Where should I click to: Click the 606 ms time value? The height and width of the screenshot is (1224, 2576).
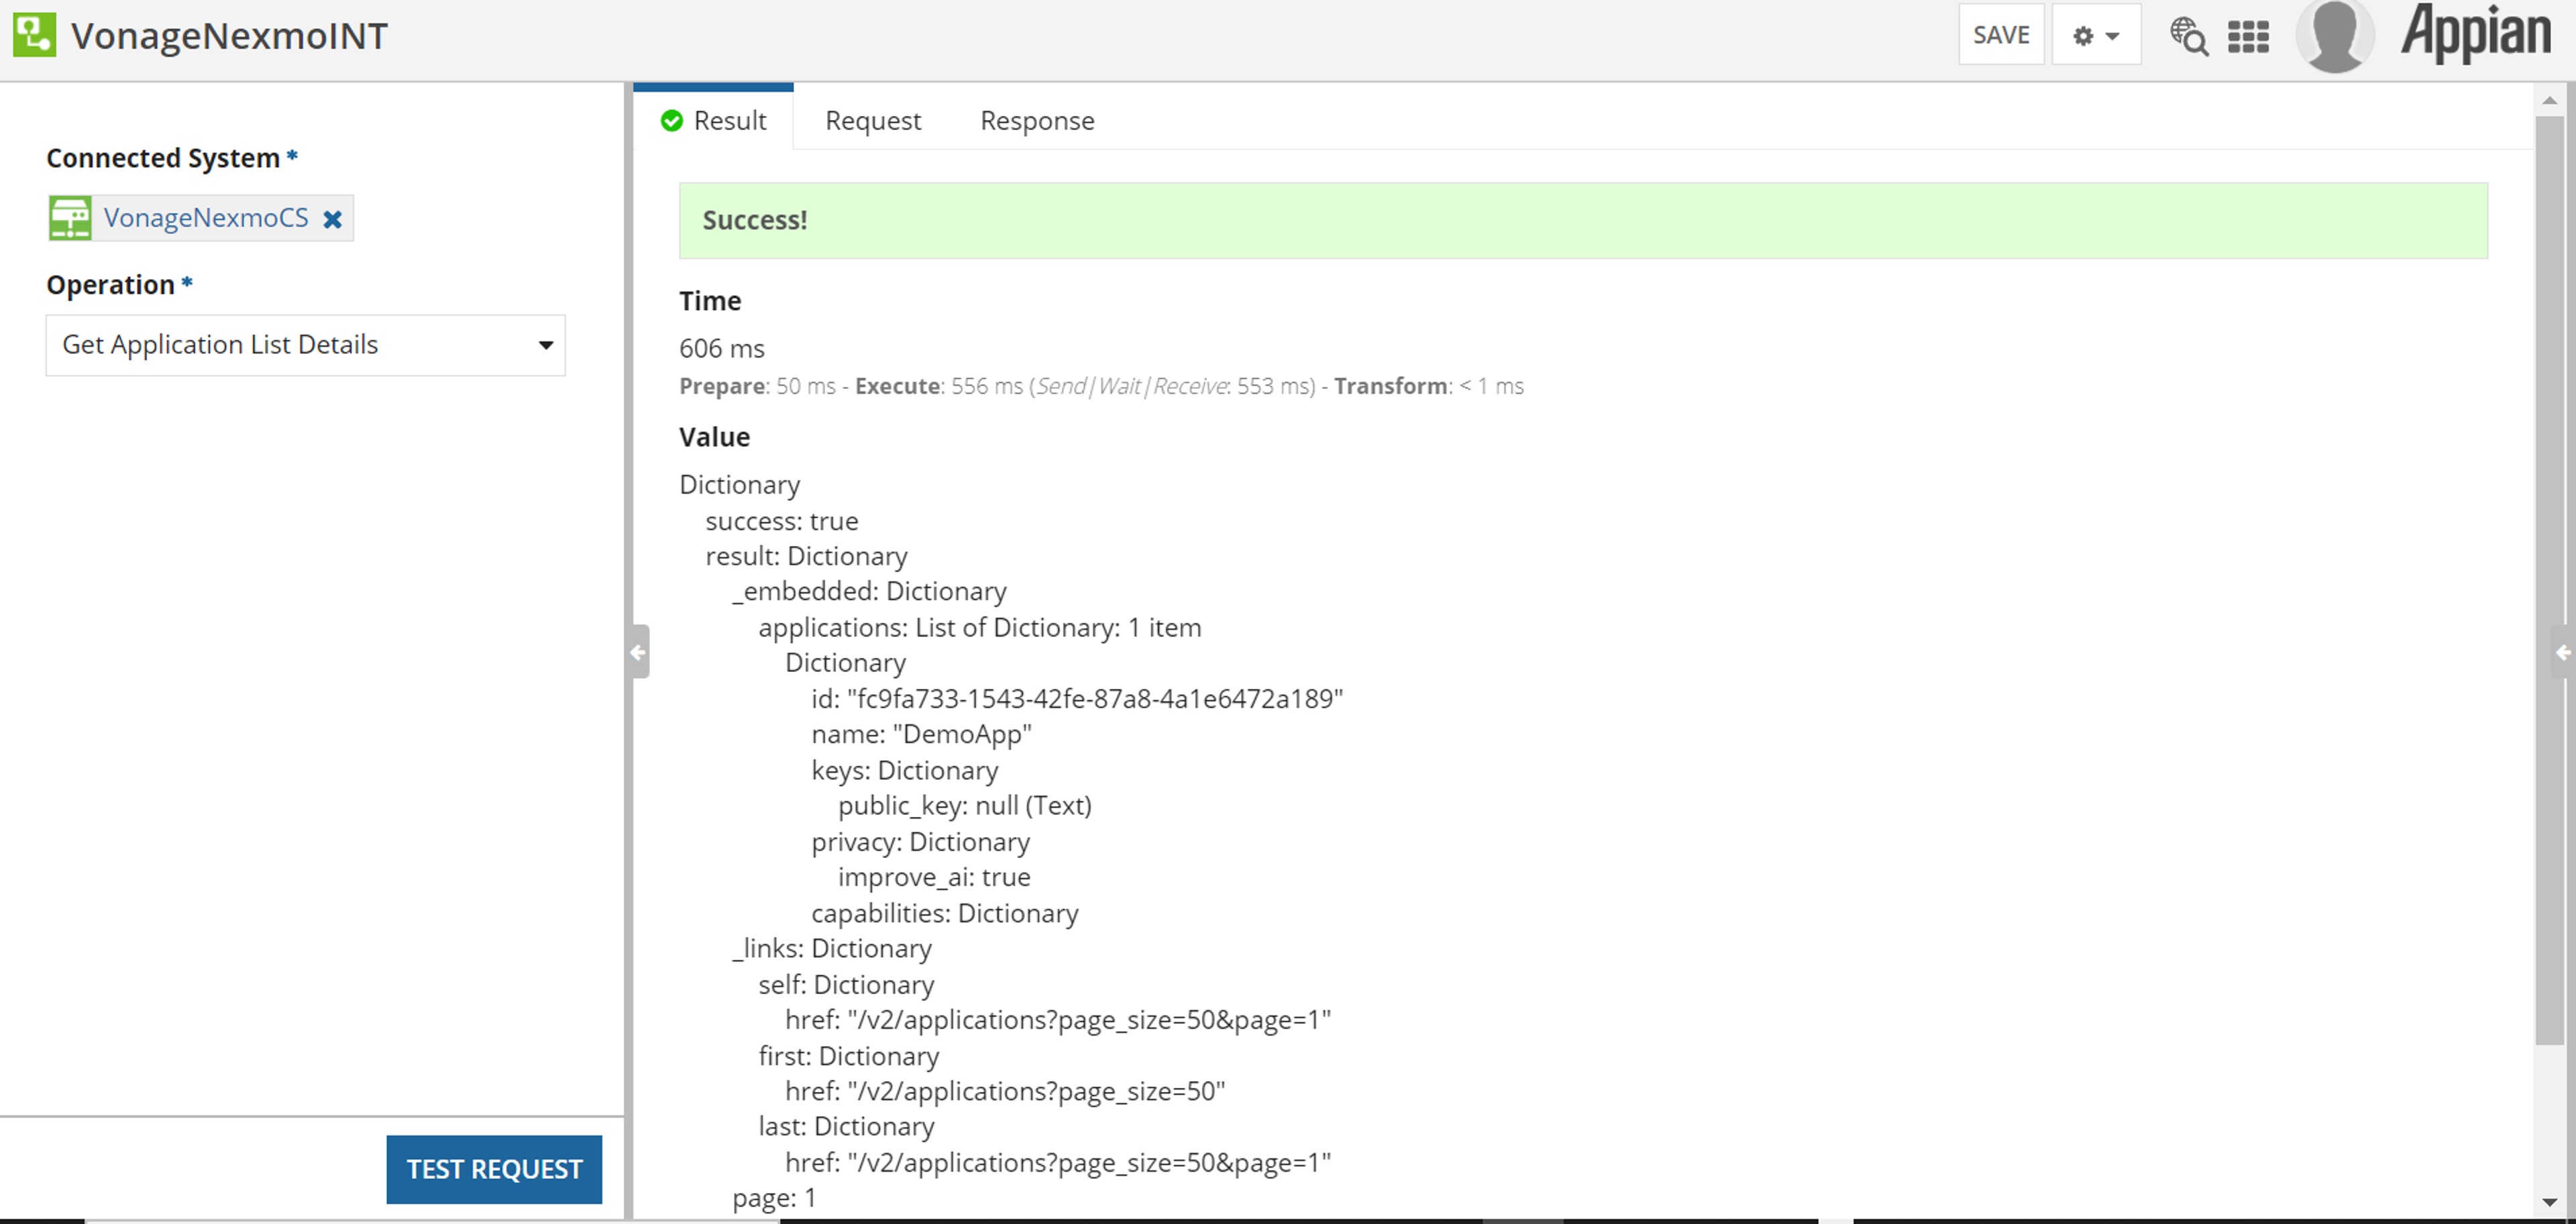[721, 348]
